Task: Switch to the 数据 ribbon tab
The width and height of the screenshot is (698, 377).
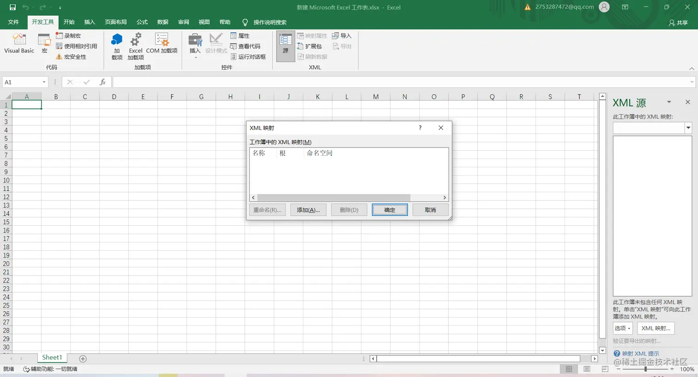Action: (x=162, y=22)
